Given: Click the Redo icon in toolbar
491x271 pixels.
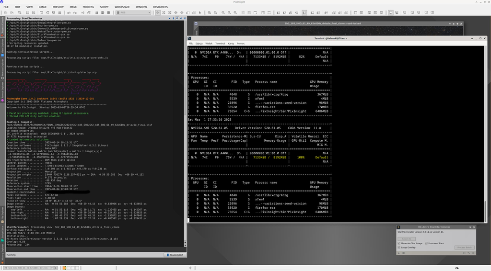Looking at the screenshot, I should pyautogui.click(x=75, y=12).
